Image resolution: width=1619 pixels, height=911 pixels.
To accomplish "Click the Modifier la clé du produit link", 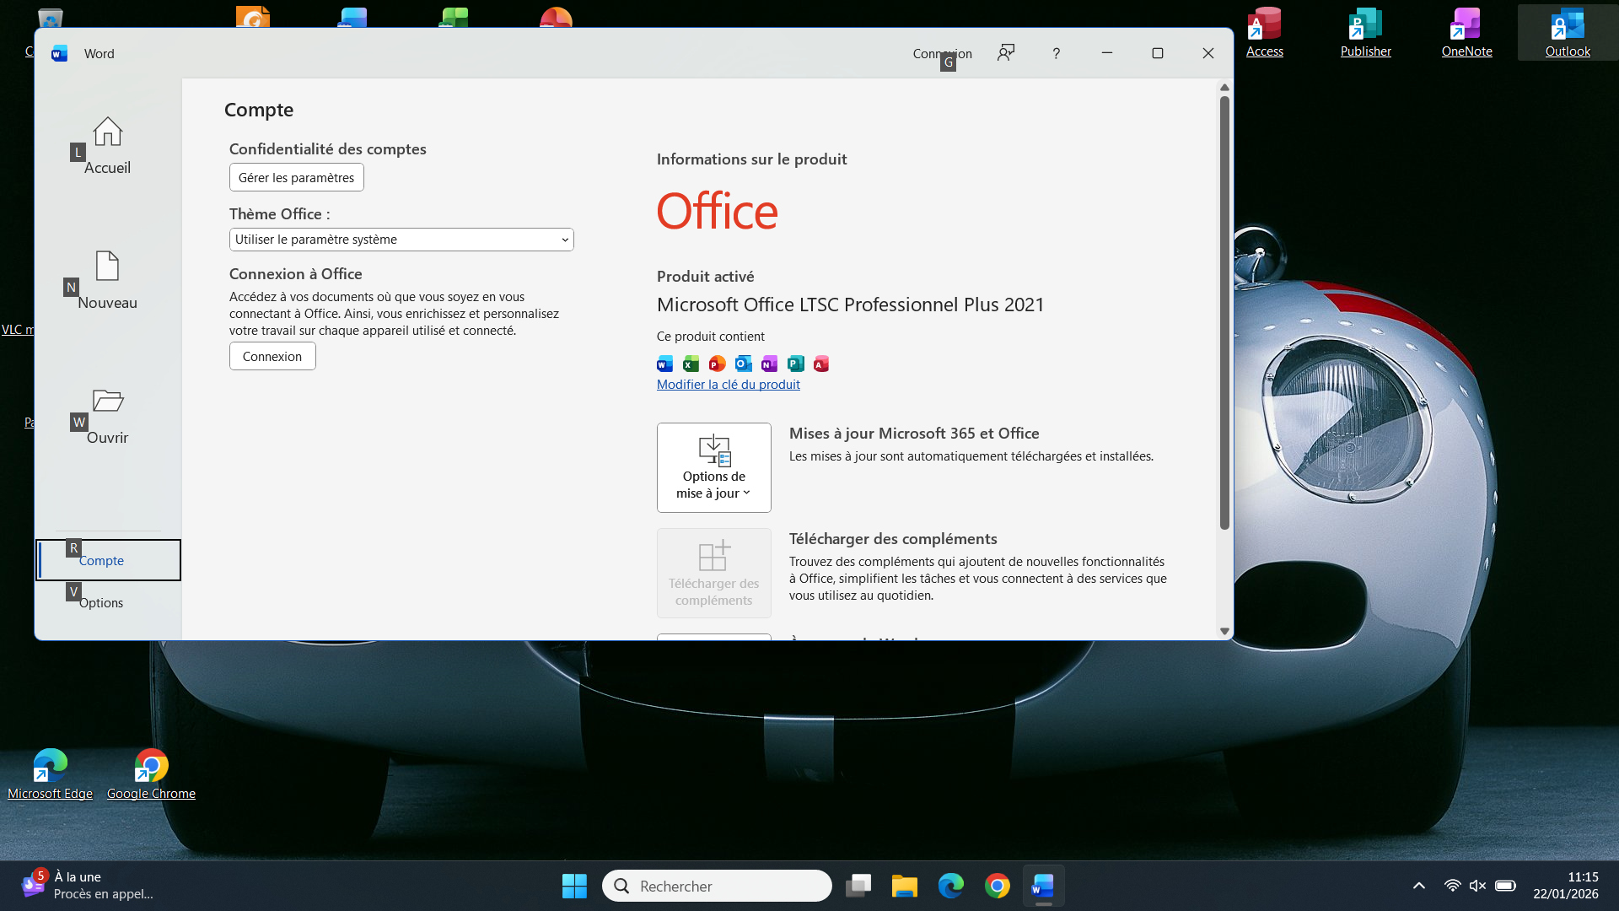I will (729, 384).
